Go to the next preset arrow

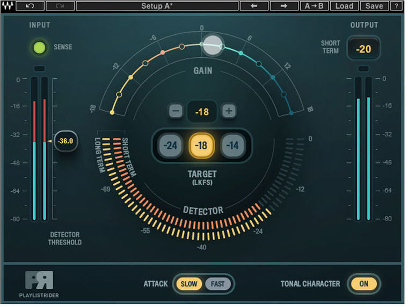click(284, 6)
